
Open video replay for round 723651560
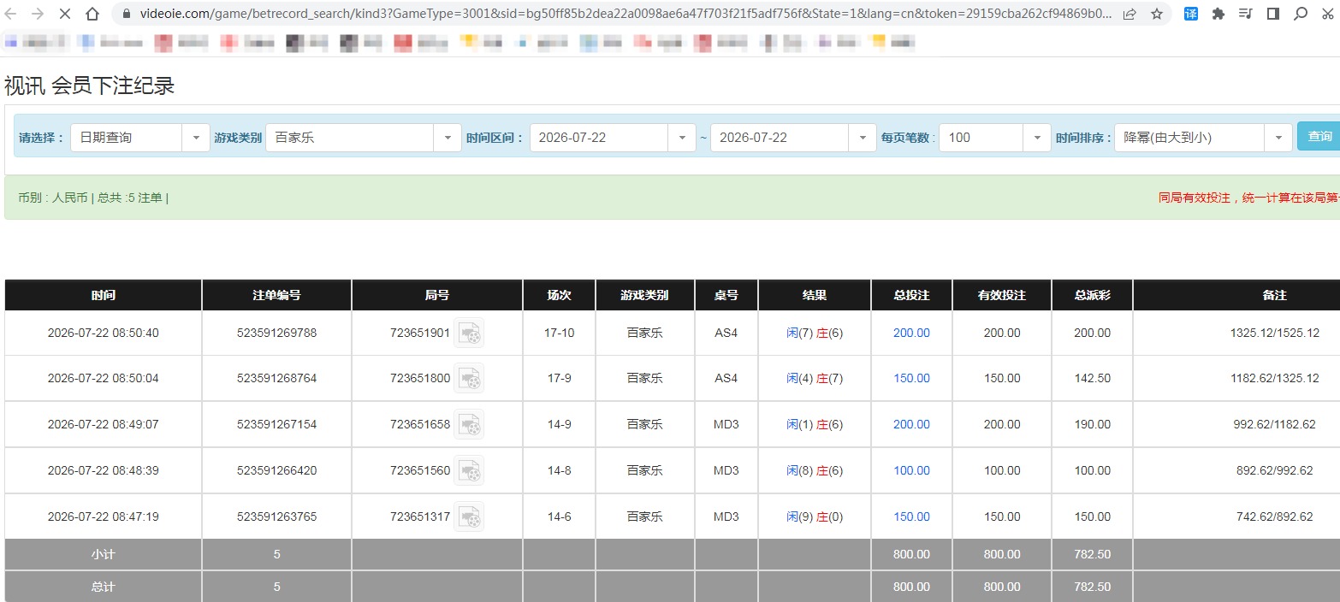click(469, 470)
